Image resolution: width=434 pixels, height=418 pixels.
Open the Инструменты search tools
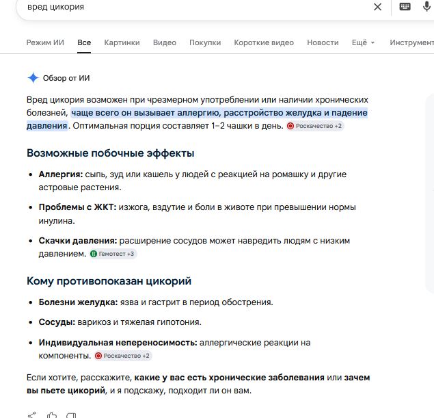click(x=412, y=42)
